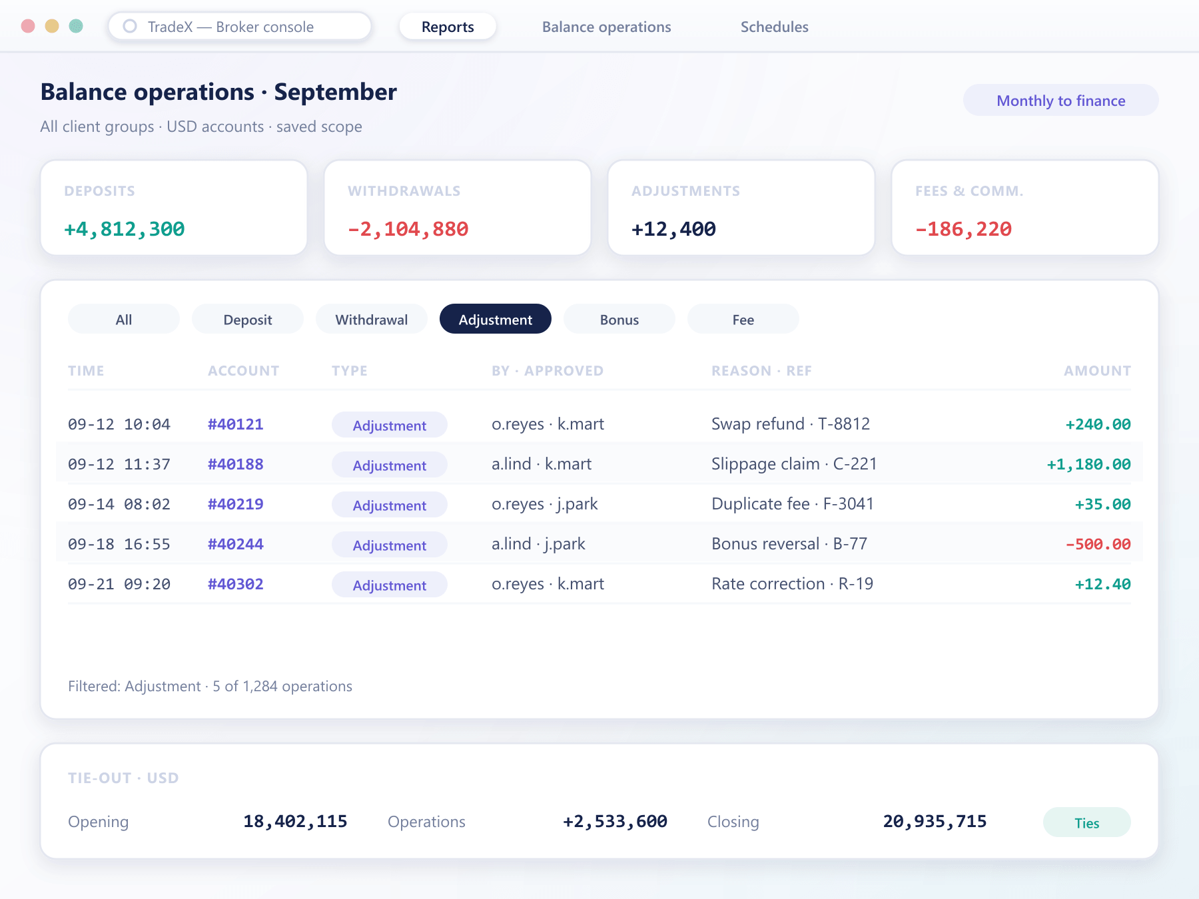Click the TradeX — Broker console address field
Image resolution: width=1199 pixels, height=899 pixels.
point(240,27)
